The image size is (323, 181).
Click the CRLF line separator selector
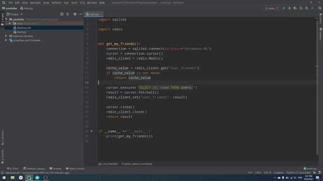[258, 172]
